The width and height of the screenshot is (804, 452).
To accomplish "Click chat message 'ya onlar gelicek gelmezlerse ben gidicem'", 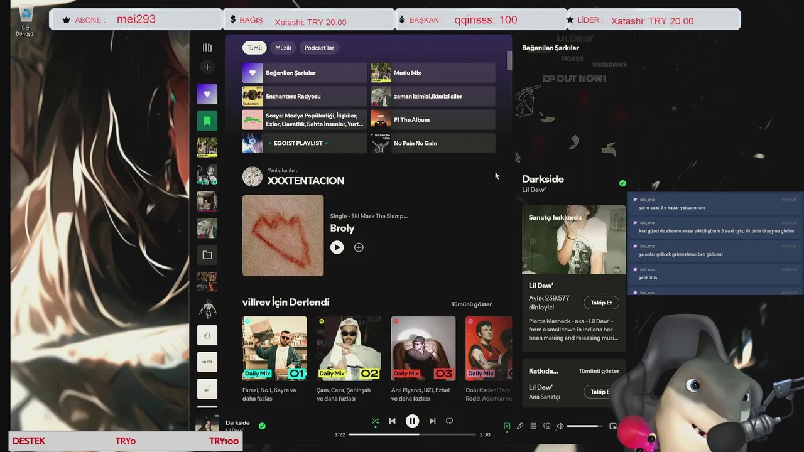I will [680, 254].
